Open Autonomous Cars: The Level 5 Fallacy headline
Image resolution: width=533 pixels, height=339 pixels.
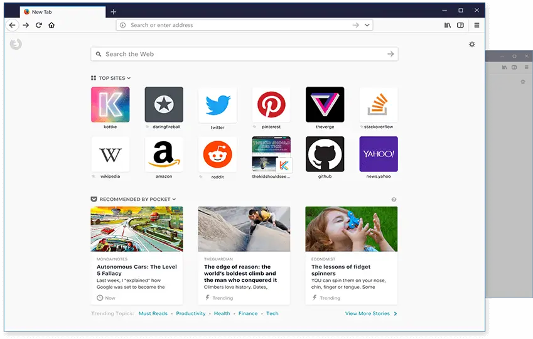click(137, 270)
